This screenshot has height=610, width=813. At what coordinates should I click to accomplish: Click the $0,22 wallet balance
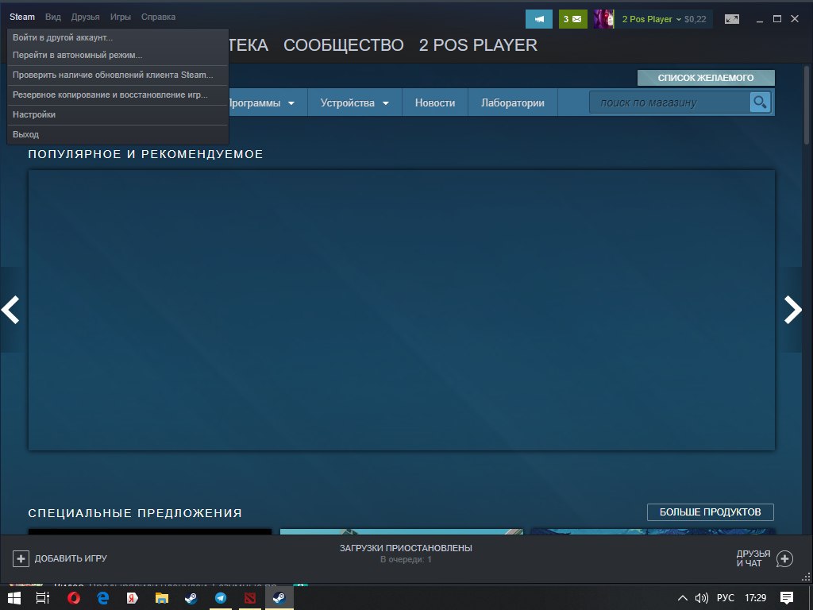(695, 19)
